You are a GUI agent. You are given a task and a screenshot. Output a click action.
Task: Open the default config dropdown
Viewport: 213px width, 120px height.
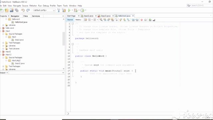pyautogui.click(x=54, y=10)
